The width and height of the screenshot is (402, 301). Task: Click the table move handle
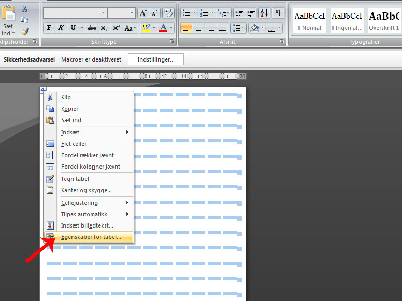click(x=43, y=90)
